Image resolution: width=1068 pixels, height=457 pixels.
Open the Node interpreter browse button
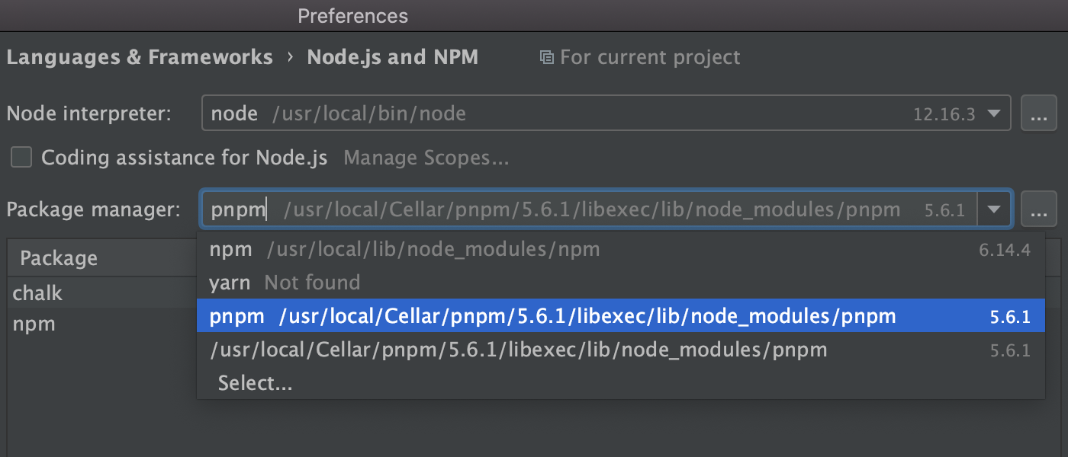pos(1039,113)
